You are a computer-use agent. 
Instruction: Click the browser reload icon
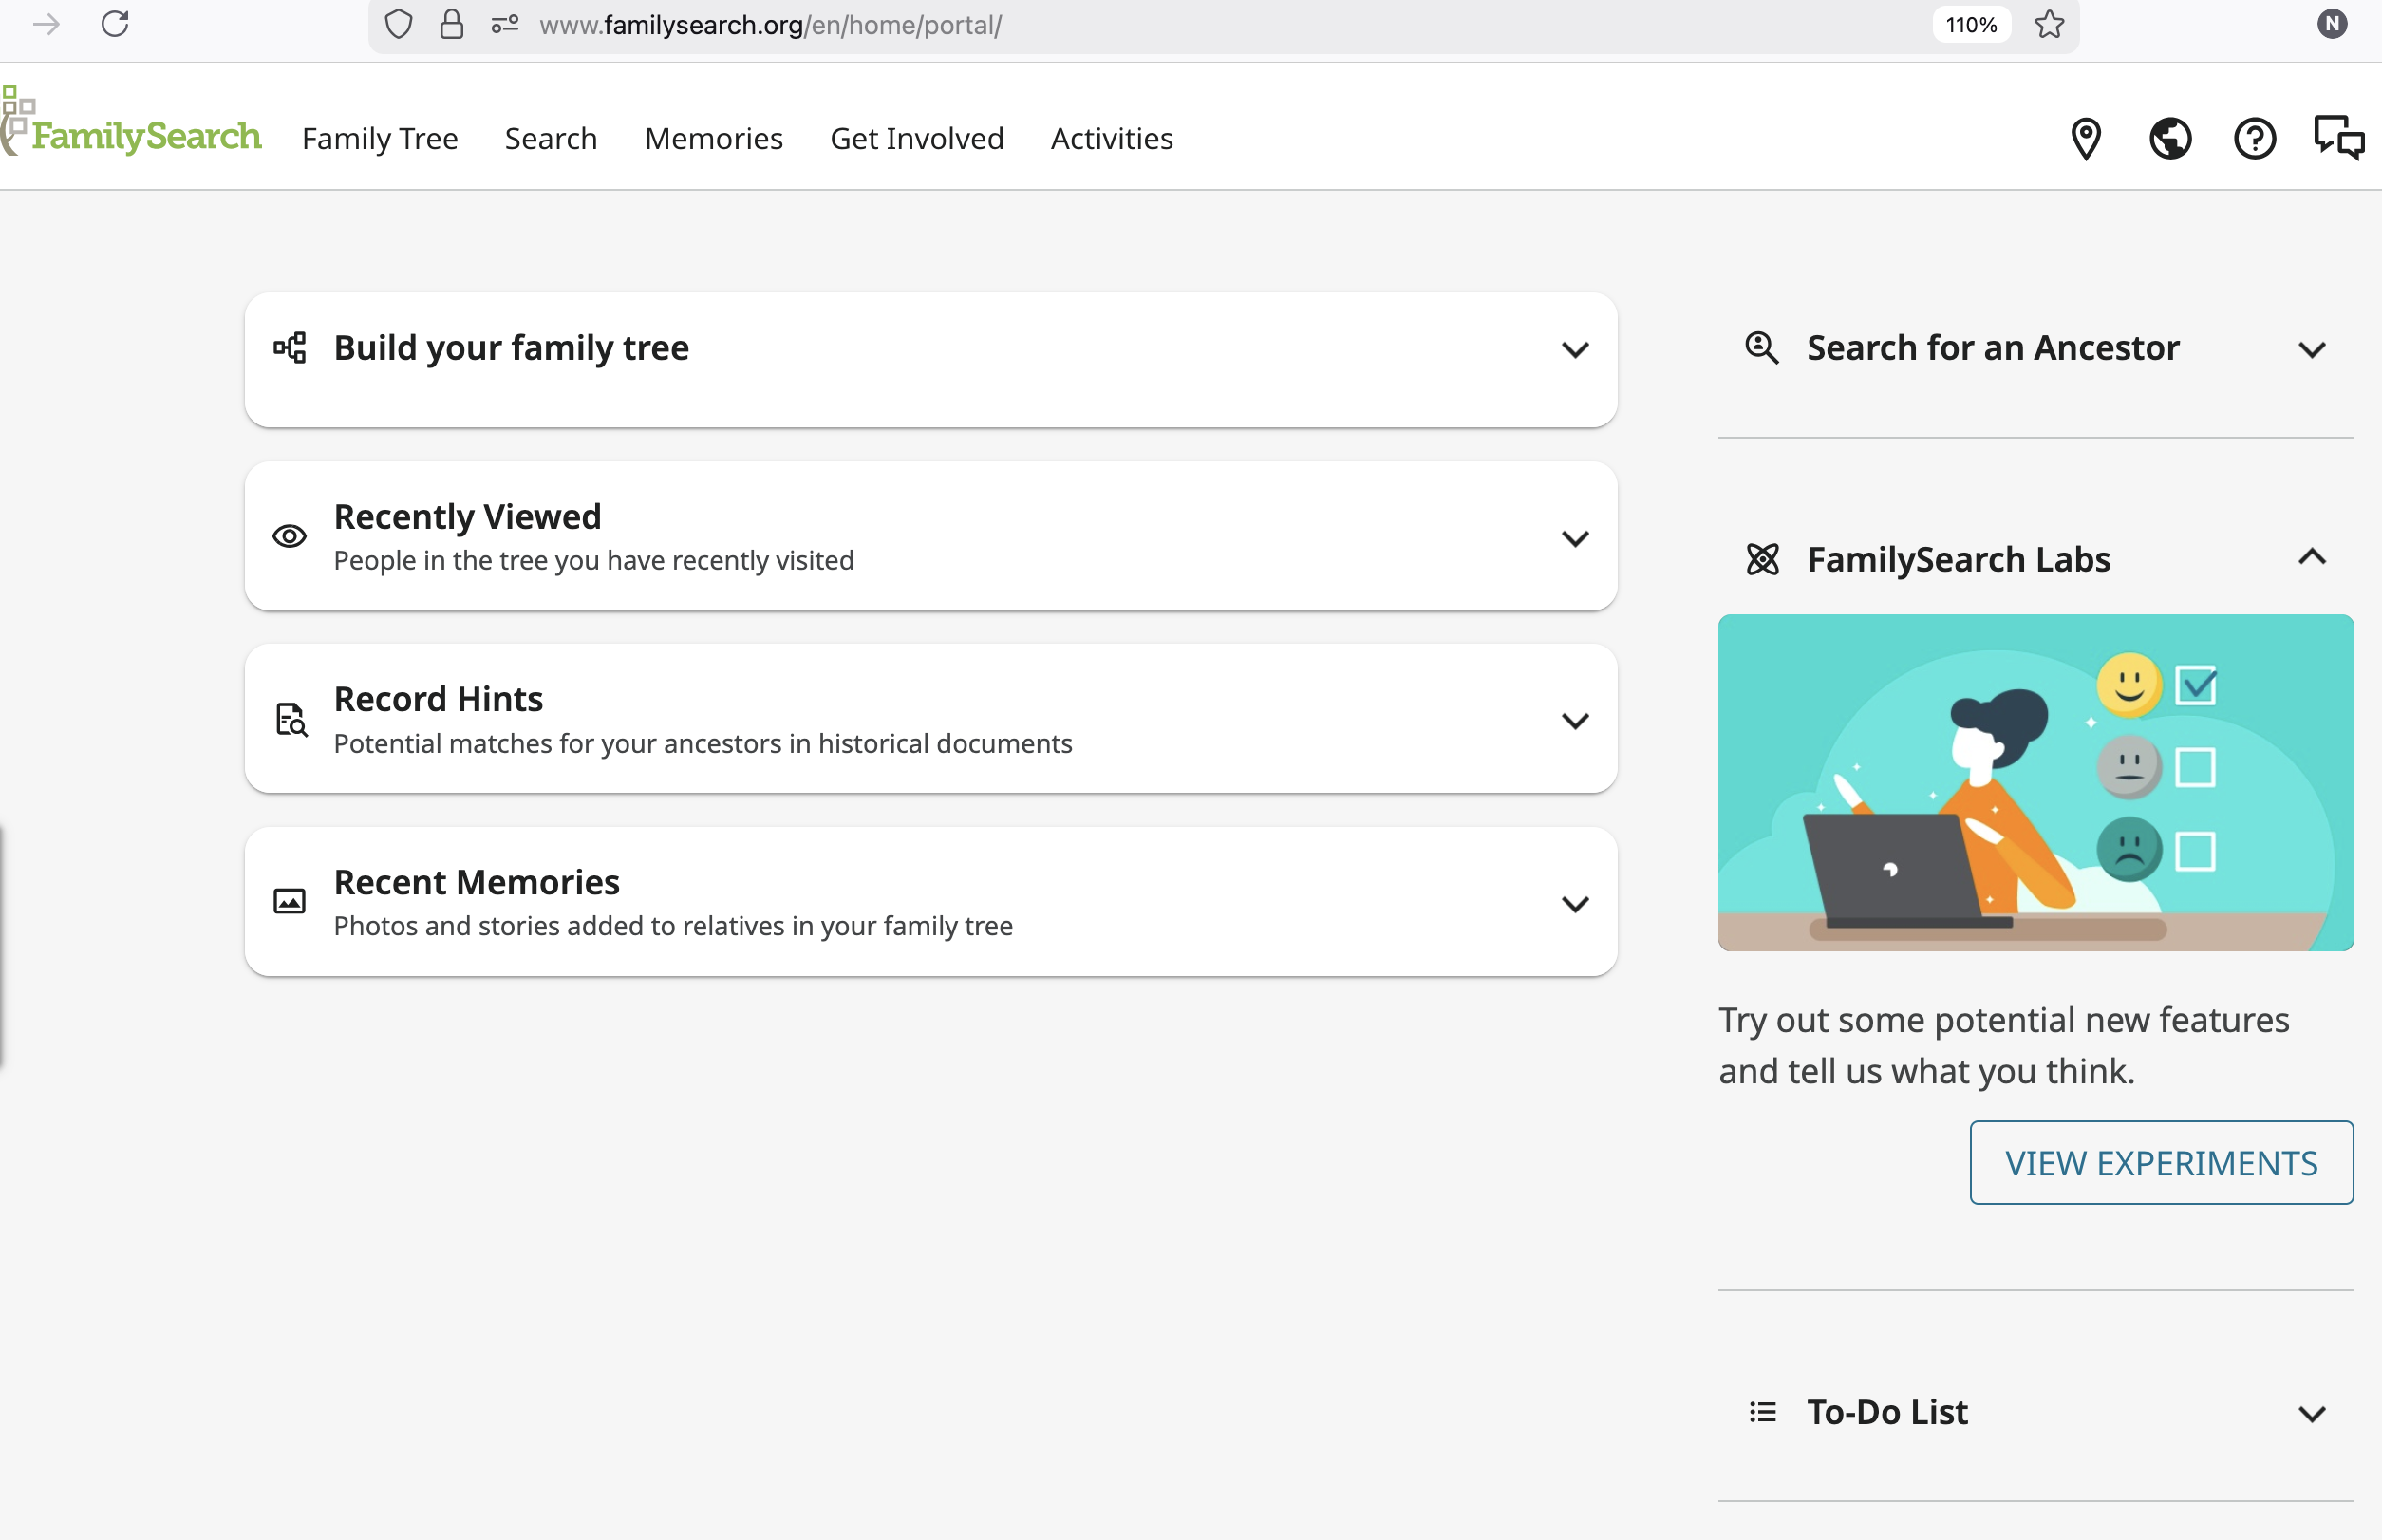coord(115,24)
